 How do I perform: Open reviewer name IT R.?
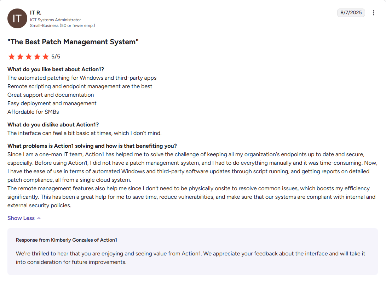pos(36,13)
